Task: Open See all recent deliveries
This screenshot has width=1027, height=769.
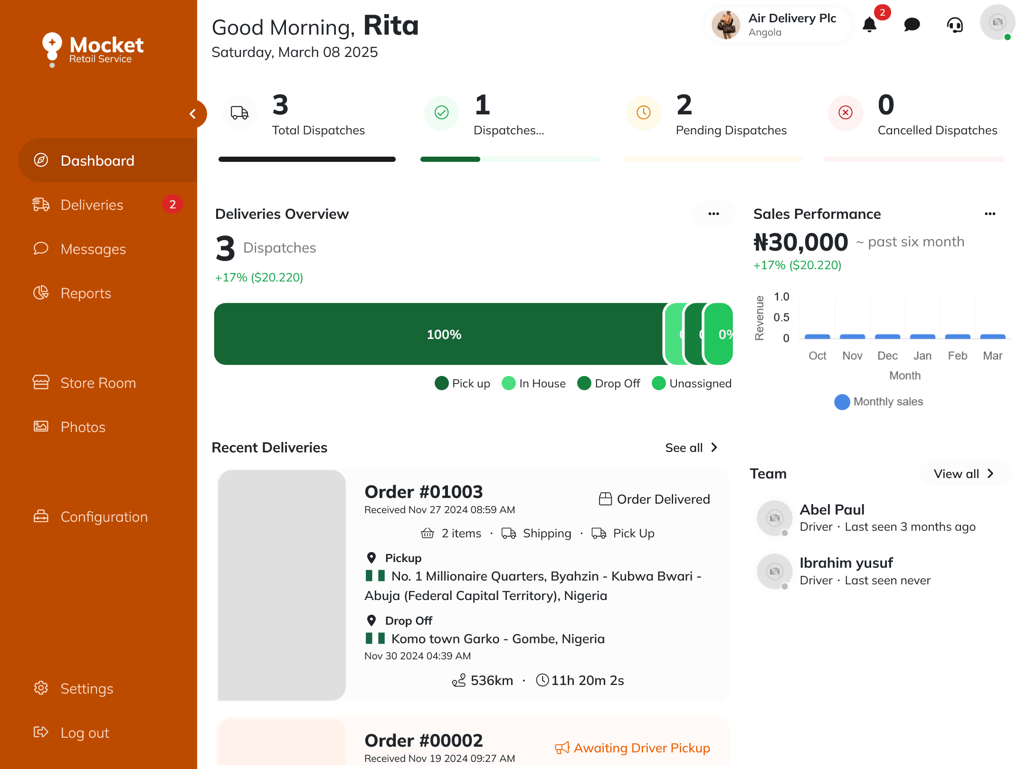Action: click(x=692, y=448)
